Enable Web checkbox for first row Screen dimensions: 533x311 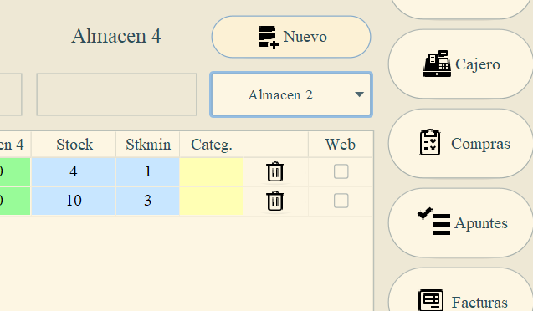[x=341, y=171]
